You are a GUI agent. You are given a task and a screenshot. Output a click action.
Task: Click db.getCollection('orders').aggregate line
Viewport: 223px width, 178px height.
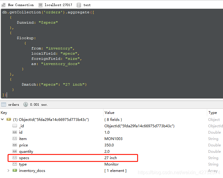click(x=48, y=12)
